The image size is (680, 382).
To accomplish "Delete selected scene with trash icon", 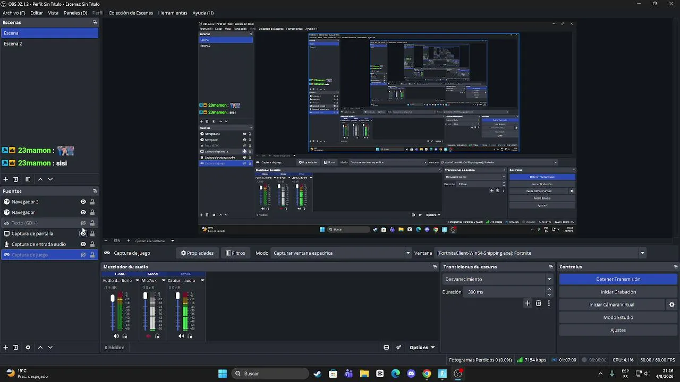I will coord(16,179).
